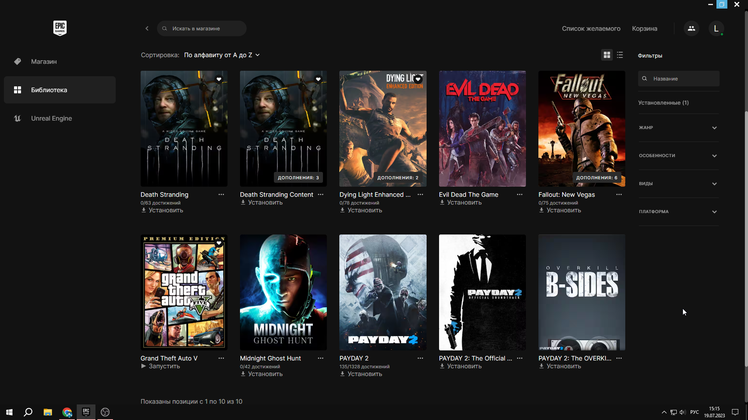Open the notification center icon
The image size is (748, 420).
coord(735,412)
